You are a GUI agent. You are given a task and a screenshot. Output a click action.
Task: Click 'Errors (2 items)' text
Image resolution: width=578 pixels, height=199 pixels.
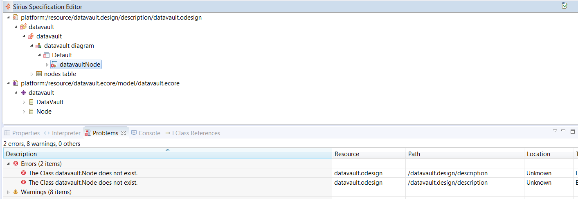coord(41,163)
